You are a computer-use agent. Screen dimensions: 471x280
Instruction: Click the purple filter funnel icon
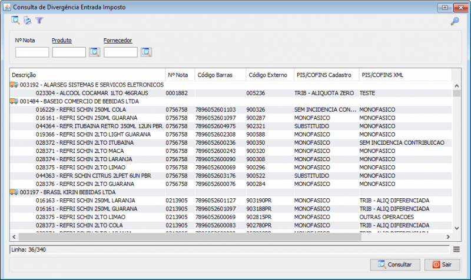click(x=39, y=20)
